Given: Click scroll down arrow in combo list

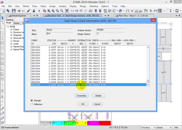Looking at the screenshot, I should point(148,84).
